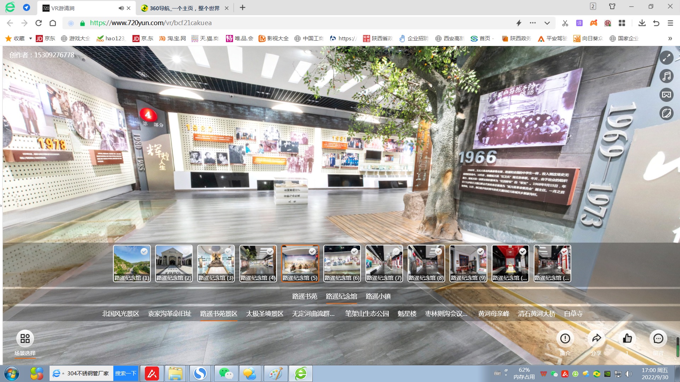
Task: Open 笔架山生态公园 scenic area
Action: click(367, 314)
